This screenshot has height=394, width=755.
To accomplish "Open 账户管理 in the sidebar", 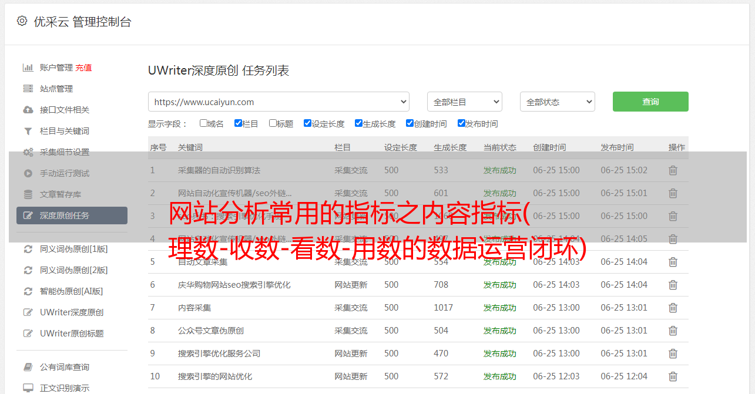I will 56,68.
